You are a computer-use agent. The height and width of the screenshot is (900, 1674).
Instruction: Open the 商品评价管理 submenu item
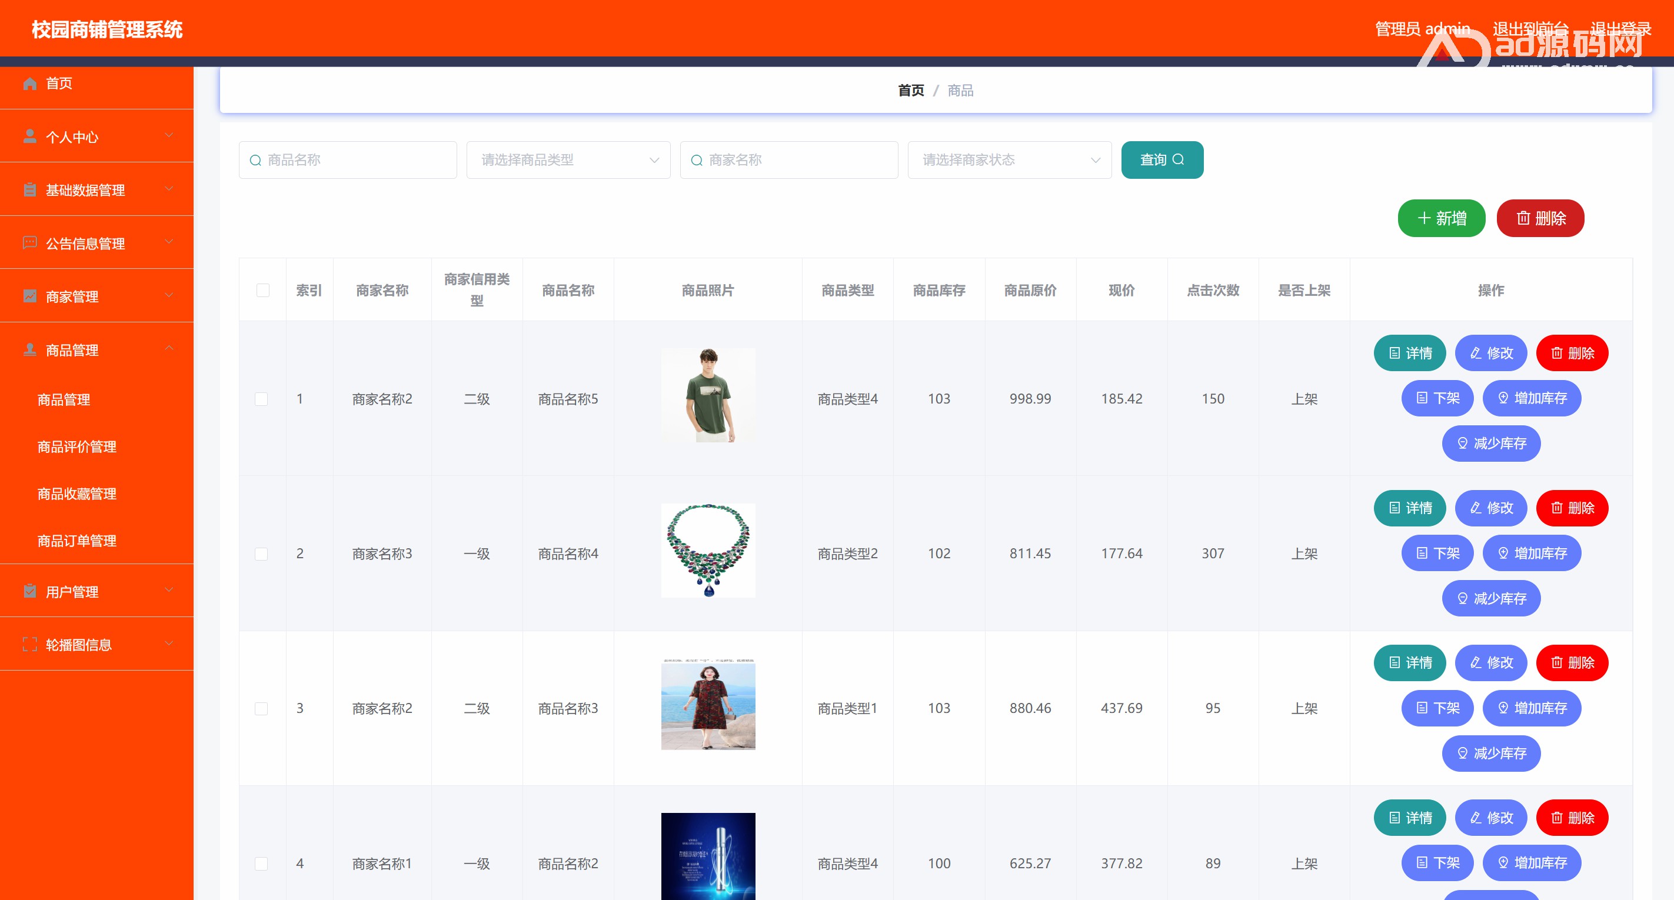76,447
